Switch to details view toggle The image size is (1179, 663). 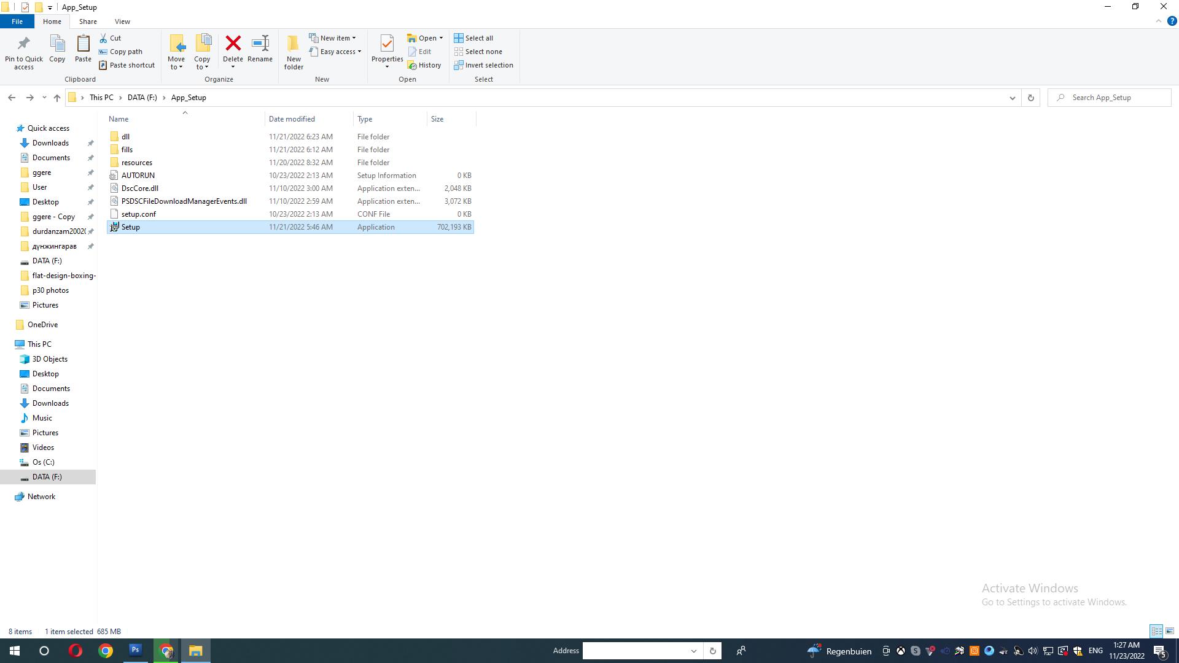point(1156,631)
